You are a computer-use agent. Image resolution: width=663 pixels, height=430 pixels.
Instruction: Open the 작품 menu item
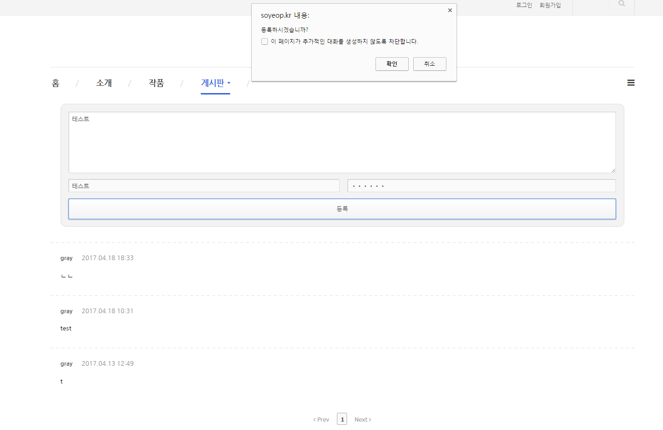click(x=157, y=83)
